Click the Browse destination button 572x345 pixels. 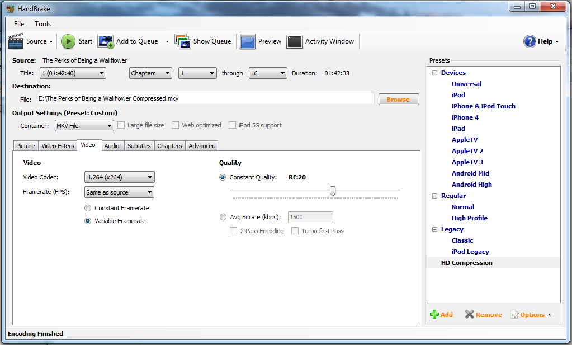(x=399, y=100)
